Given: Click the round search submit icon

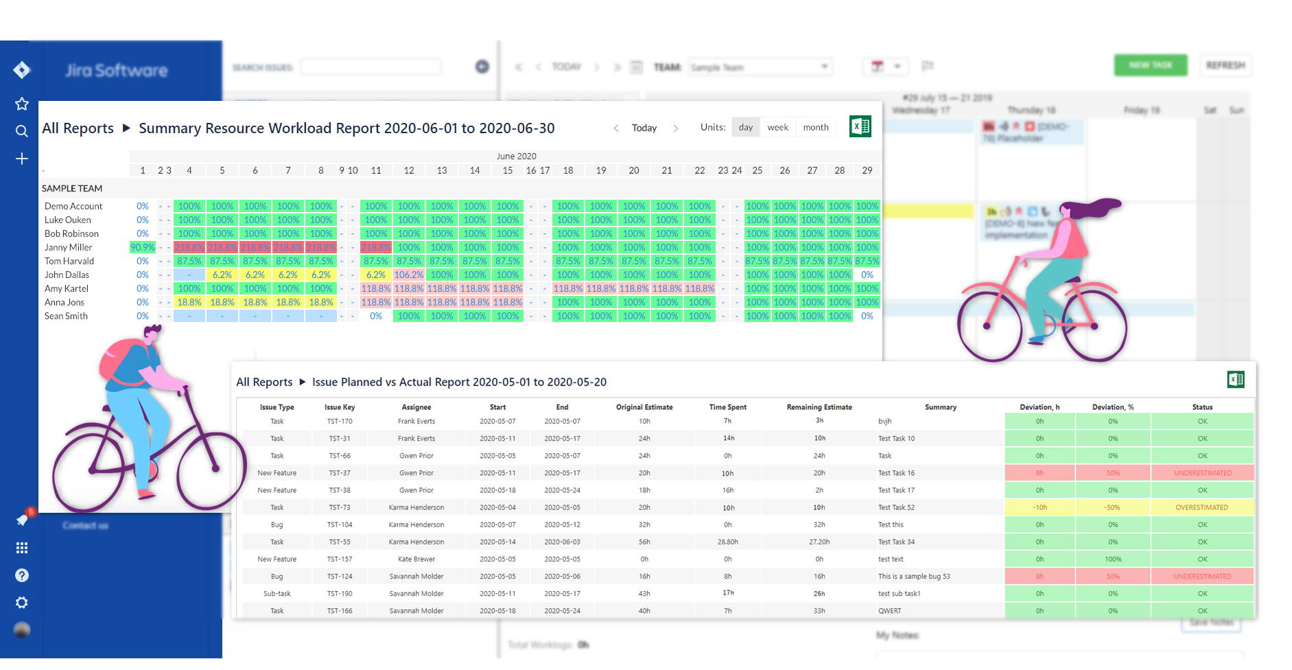Looking at the screenshot, I should (x=482, y=67).
